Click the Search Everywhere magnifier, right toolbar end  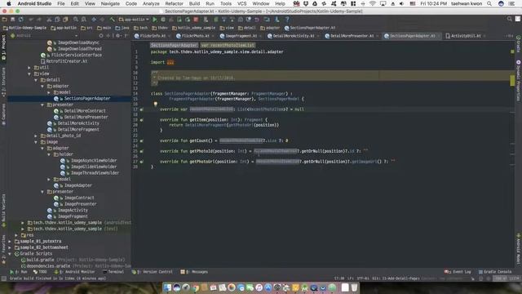[x=509, y=19]
